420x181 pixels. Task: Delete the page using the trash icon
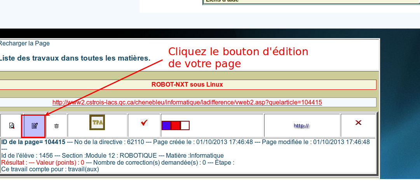pos(56,126)
